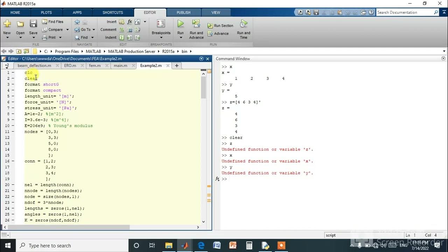Show hidden tabs via +2 indicator
Image resolution: width=448 pixels, height=252 pixels.
click(x=7, y=65)
